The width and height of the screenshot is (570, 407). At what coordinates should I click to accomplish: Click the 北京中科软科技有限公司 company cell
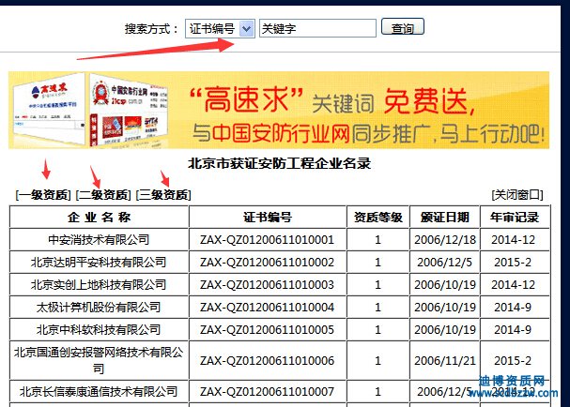[x=99, y=330]
